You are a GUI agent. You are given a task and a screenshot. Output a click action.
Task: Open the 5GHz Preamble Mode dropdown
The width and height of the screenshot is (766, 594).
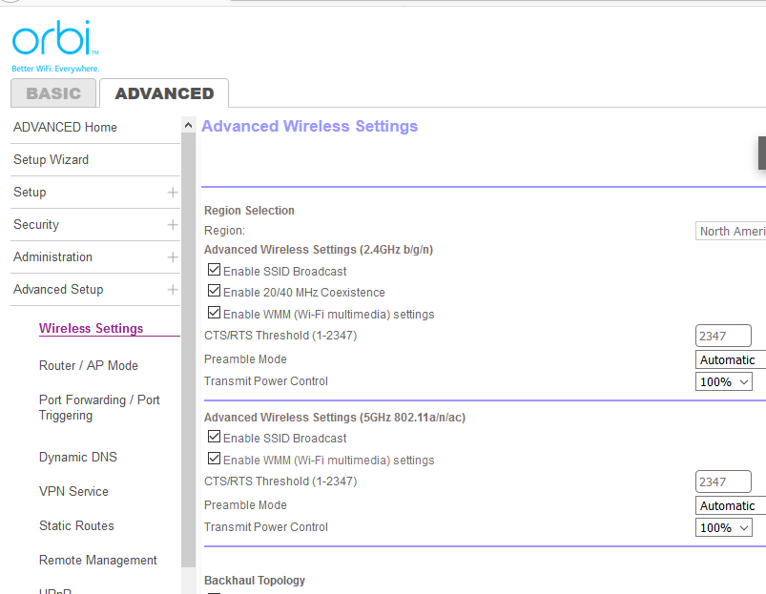tap(730, 505)
